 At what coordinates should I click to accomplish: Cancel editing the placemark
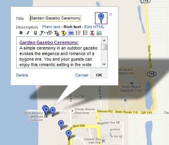(x=82, y=75)
